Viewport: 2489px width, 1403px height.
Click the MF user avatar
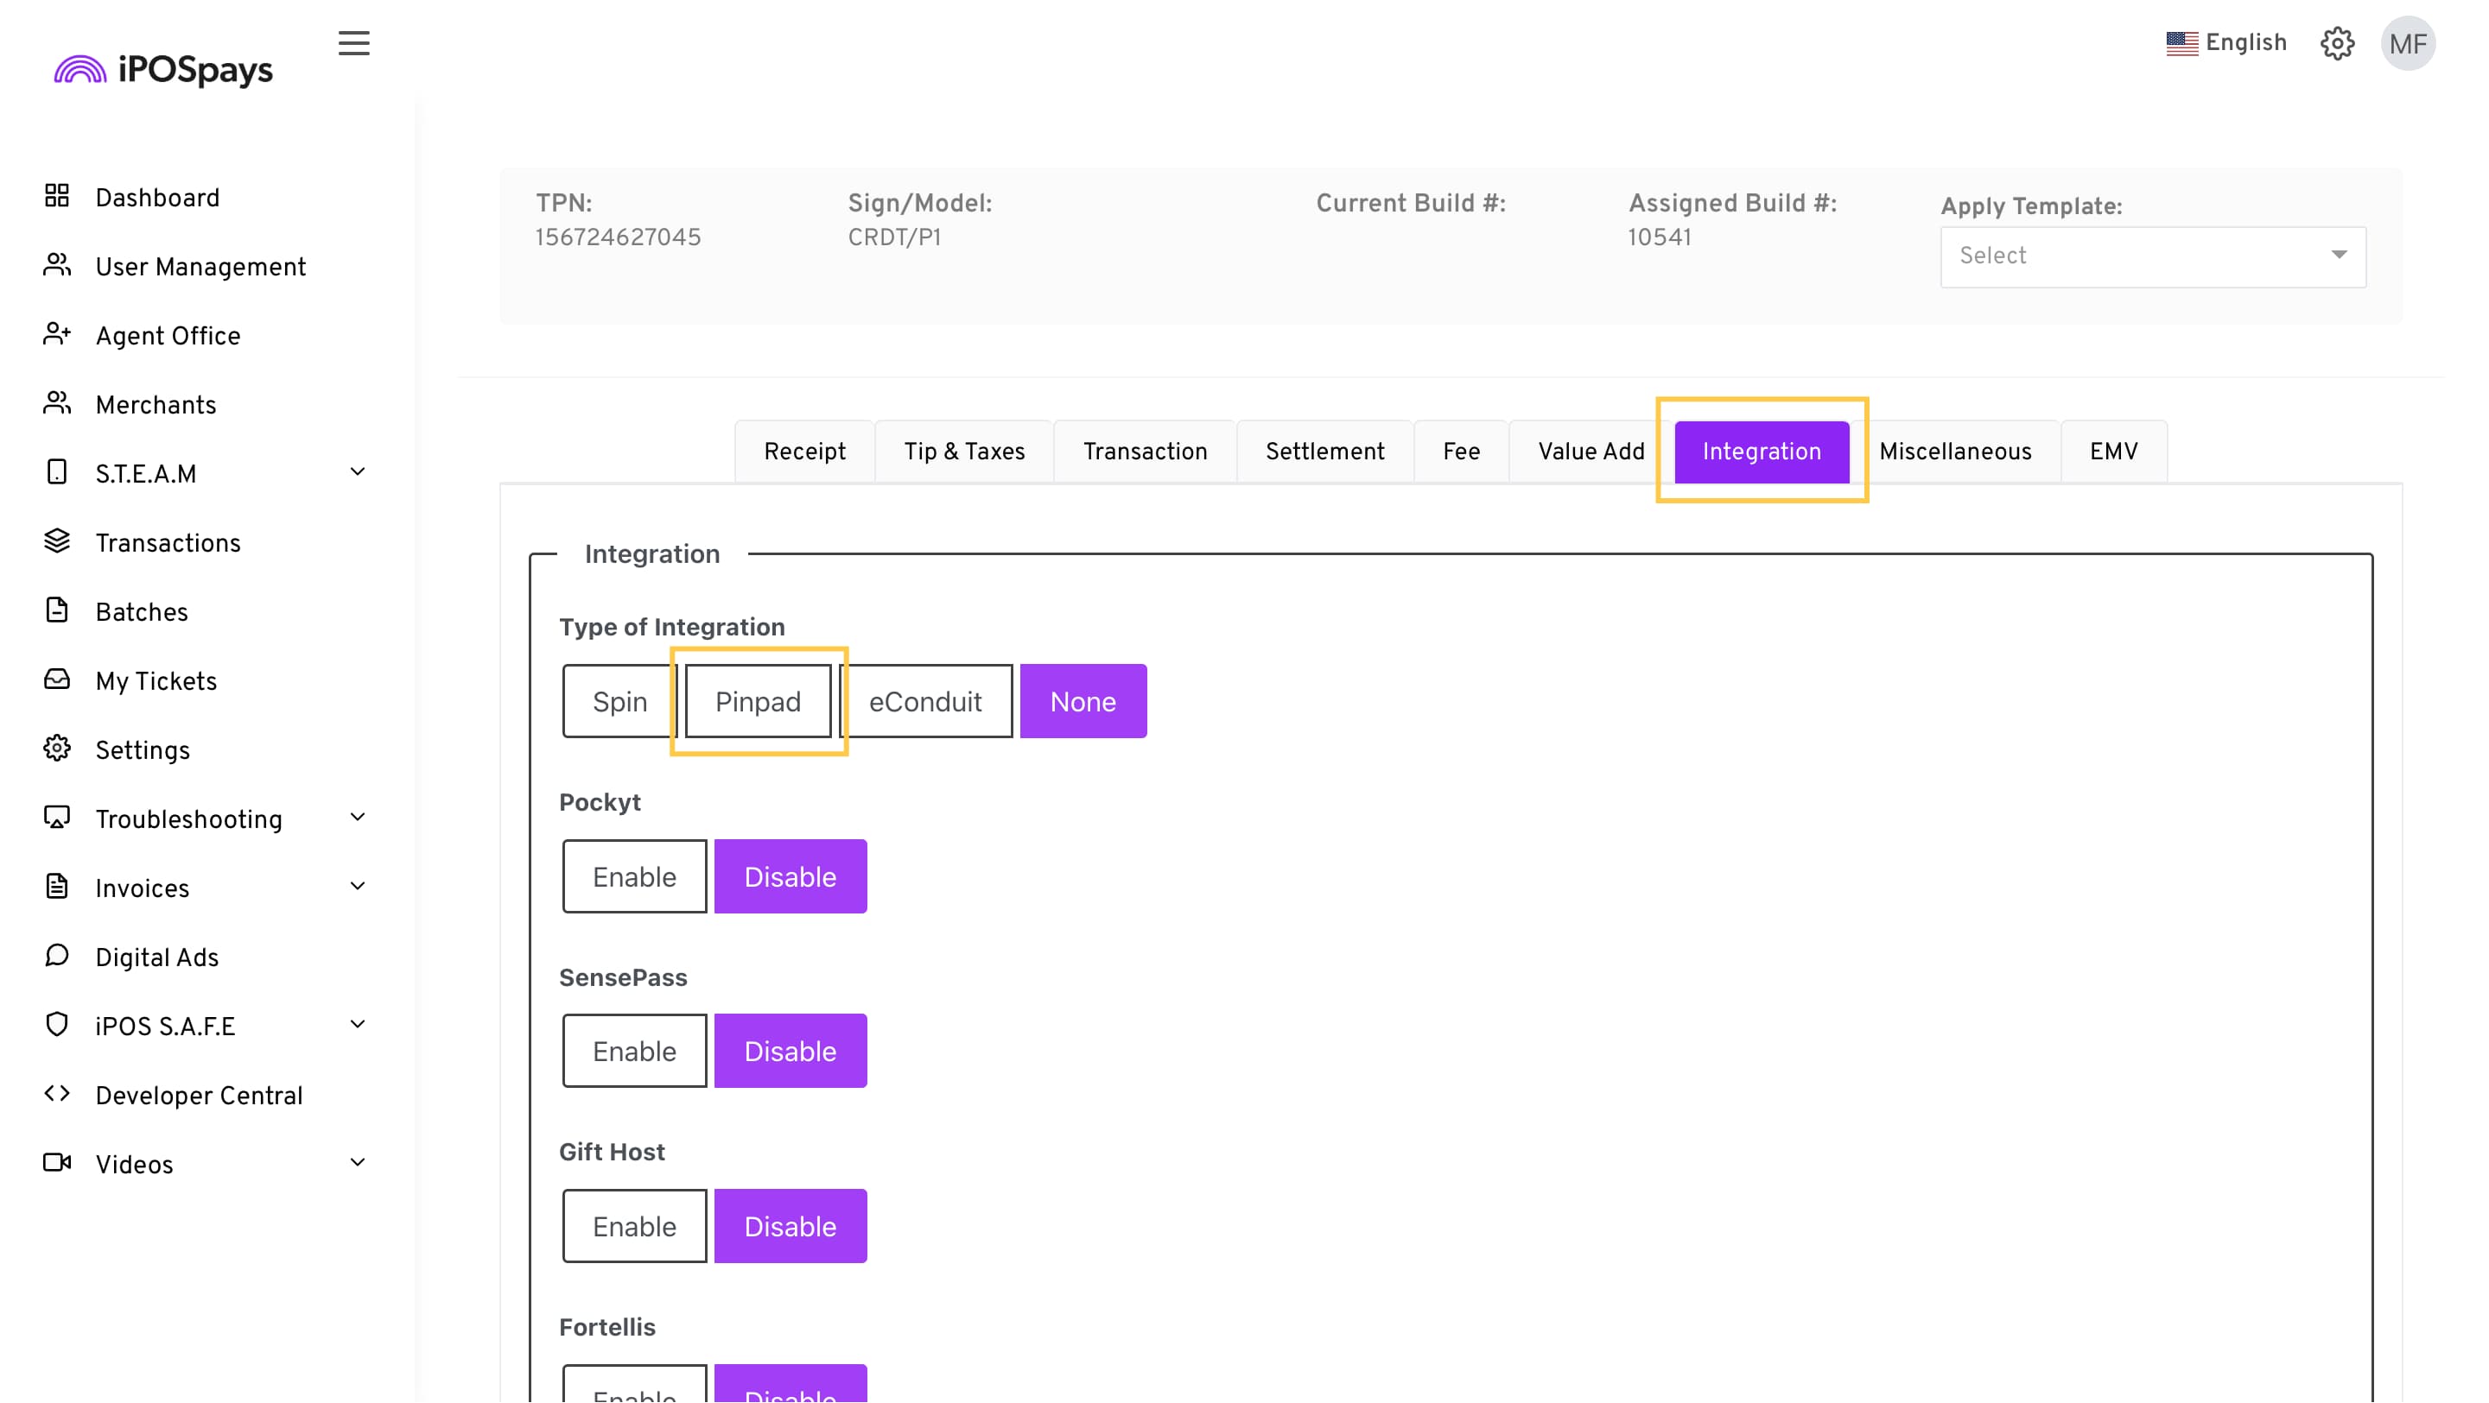coord(2407,43)
